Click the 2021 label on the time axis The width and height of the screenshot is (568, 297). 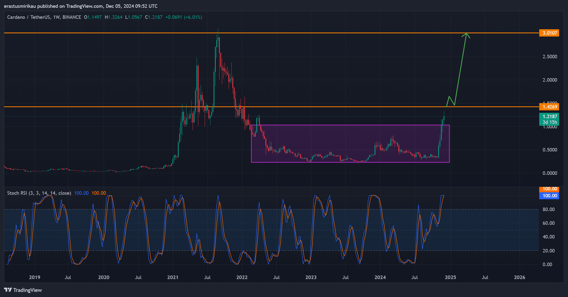point(172,277)
